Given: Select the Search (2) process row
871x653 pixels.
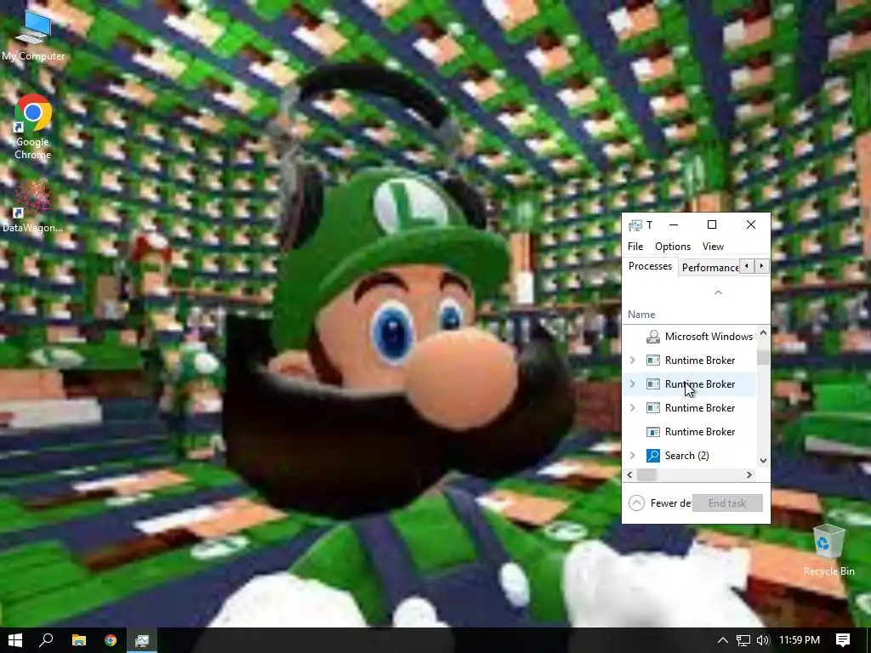Looking at the screenshot, I should (x=689, y=456).
